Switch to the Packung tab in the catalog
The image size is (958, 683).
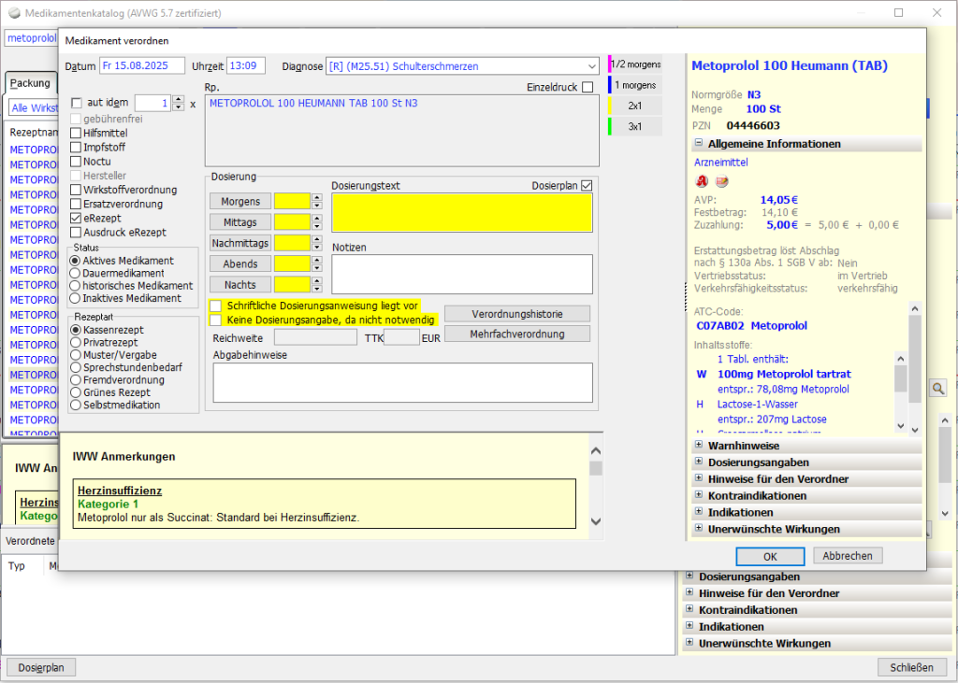(x=30, y=83)
